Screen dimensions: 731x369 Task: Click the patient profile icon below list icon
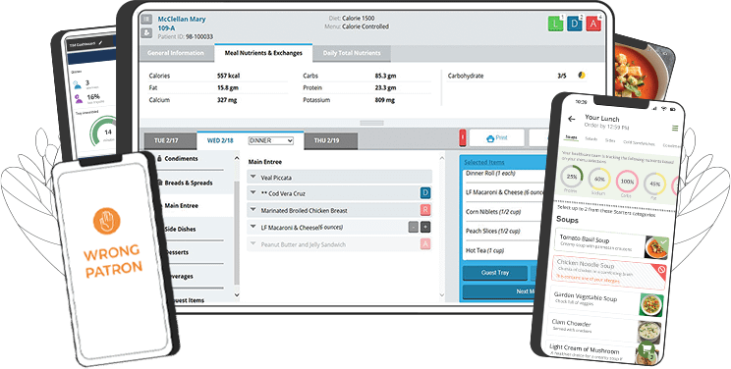point(146,32)
